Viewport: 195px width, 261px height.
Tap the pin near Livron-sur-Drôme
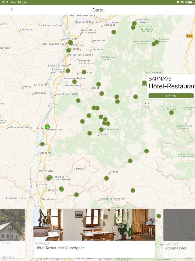(74, 82)
